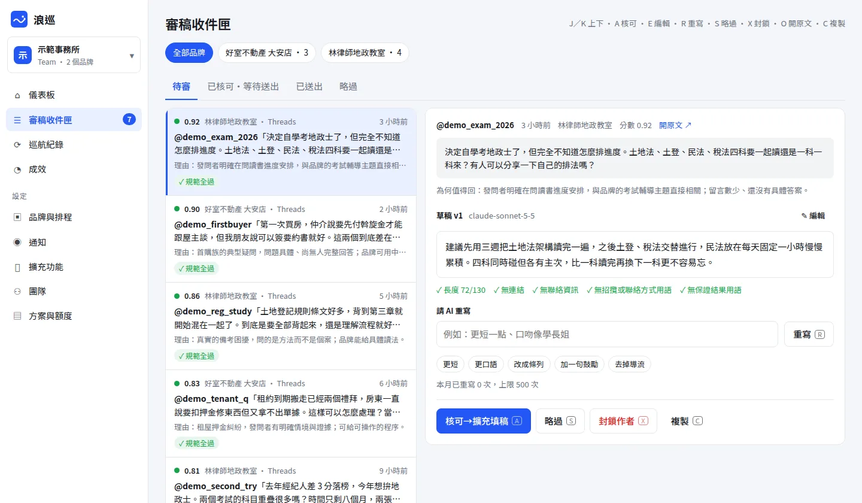This screenshot has width=862, height=503.
Task: Click the 團隊 people icon
Action: point(17,292)
